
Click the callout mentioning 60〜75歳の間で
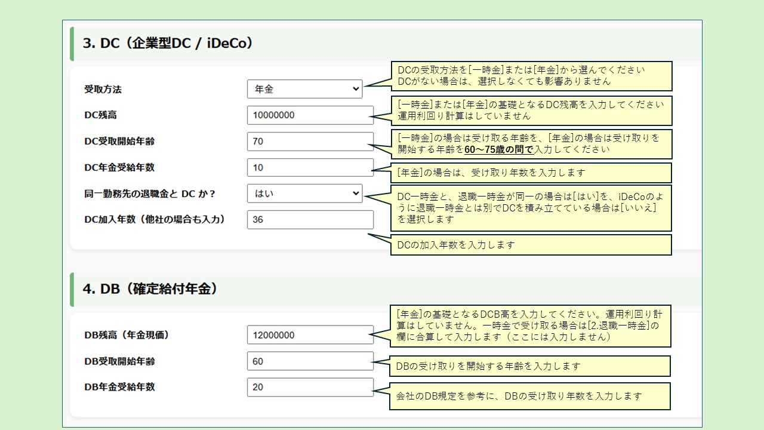(531, 144)
